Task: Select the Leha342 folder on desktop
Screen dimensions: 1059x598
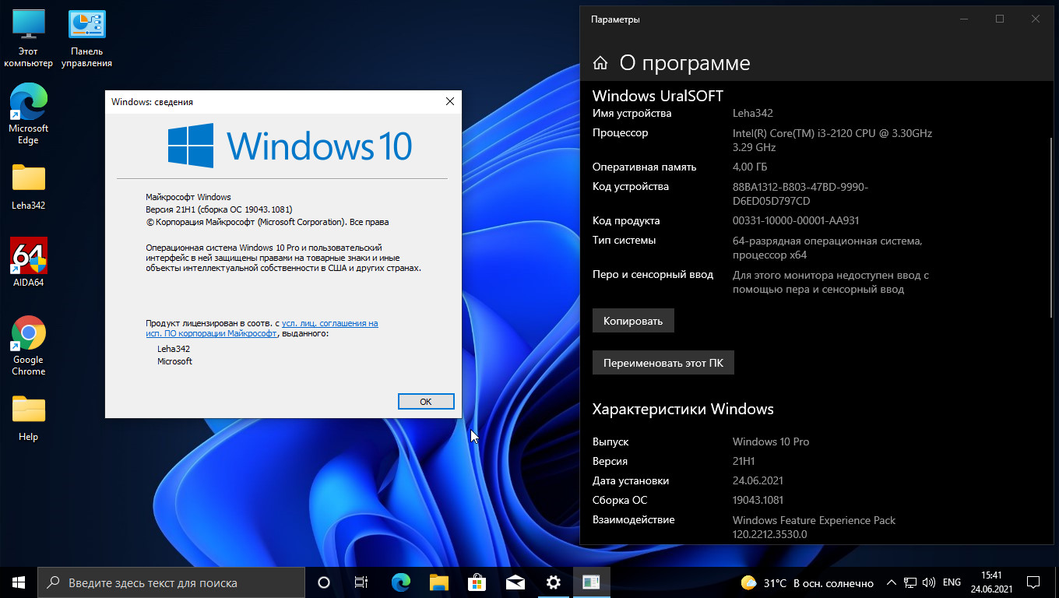Action: point(29,186)
